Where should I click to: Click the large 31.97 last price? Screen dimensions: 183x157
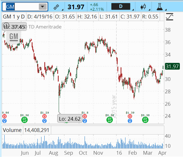tap(76, 7)
